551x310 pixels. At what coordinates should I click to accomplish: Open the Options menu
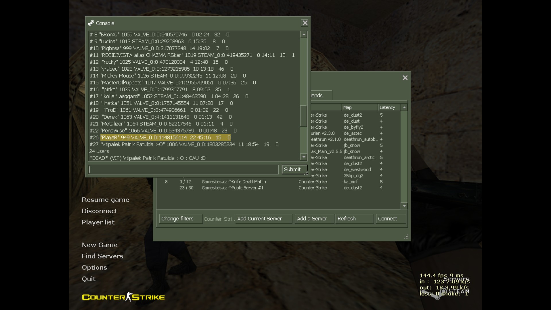(94, 268)
